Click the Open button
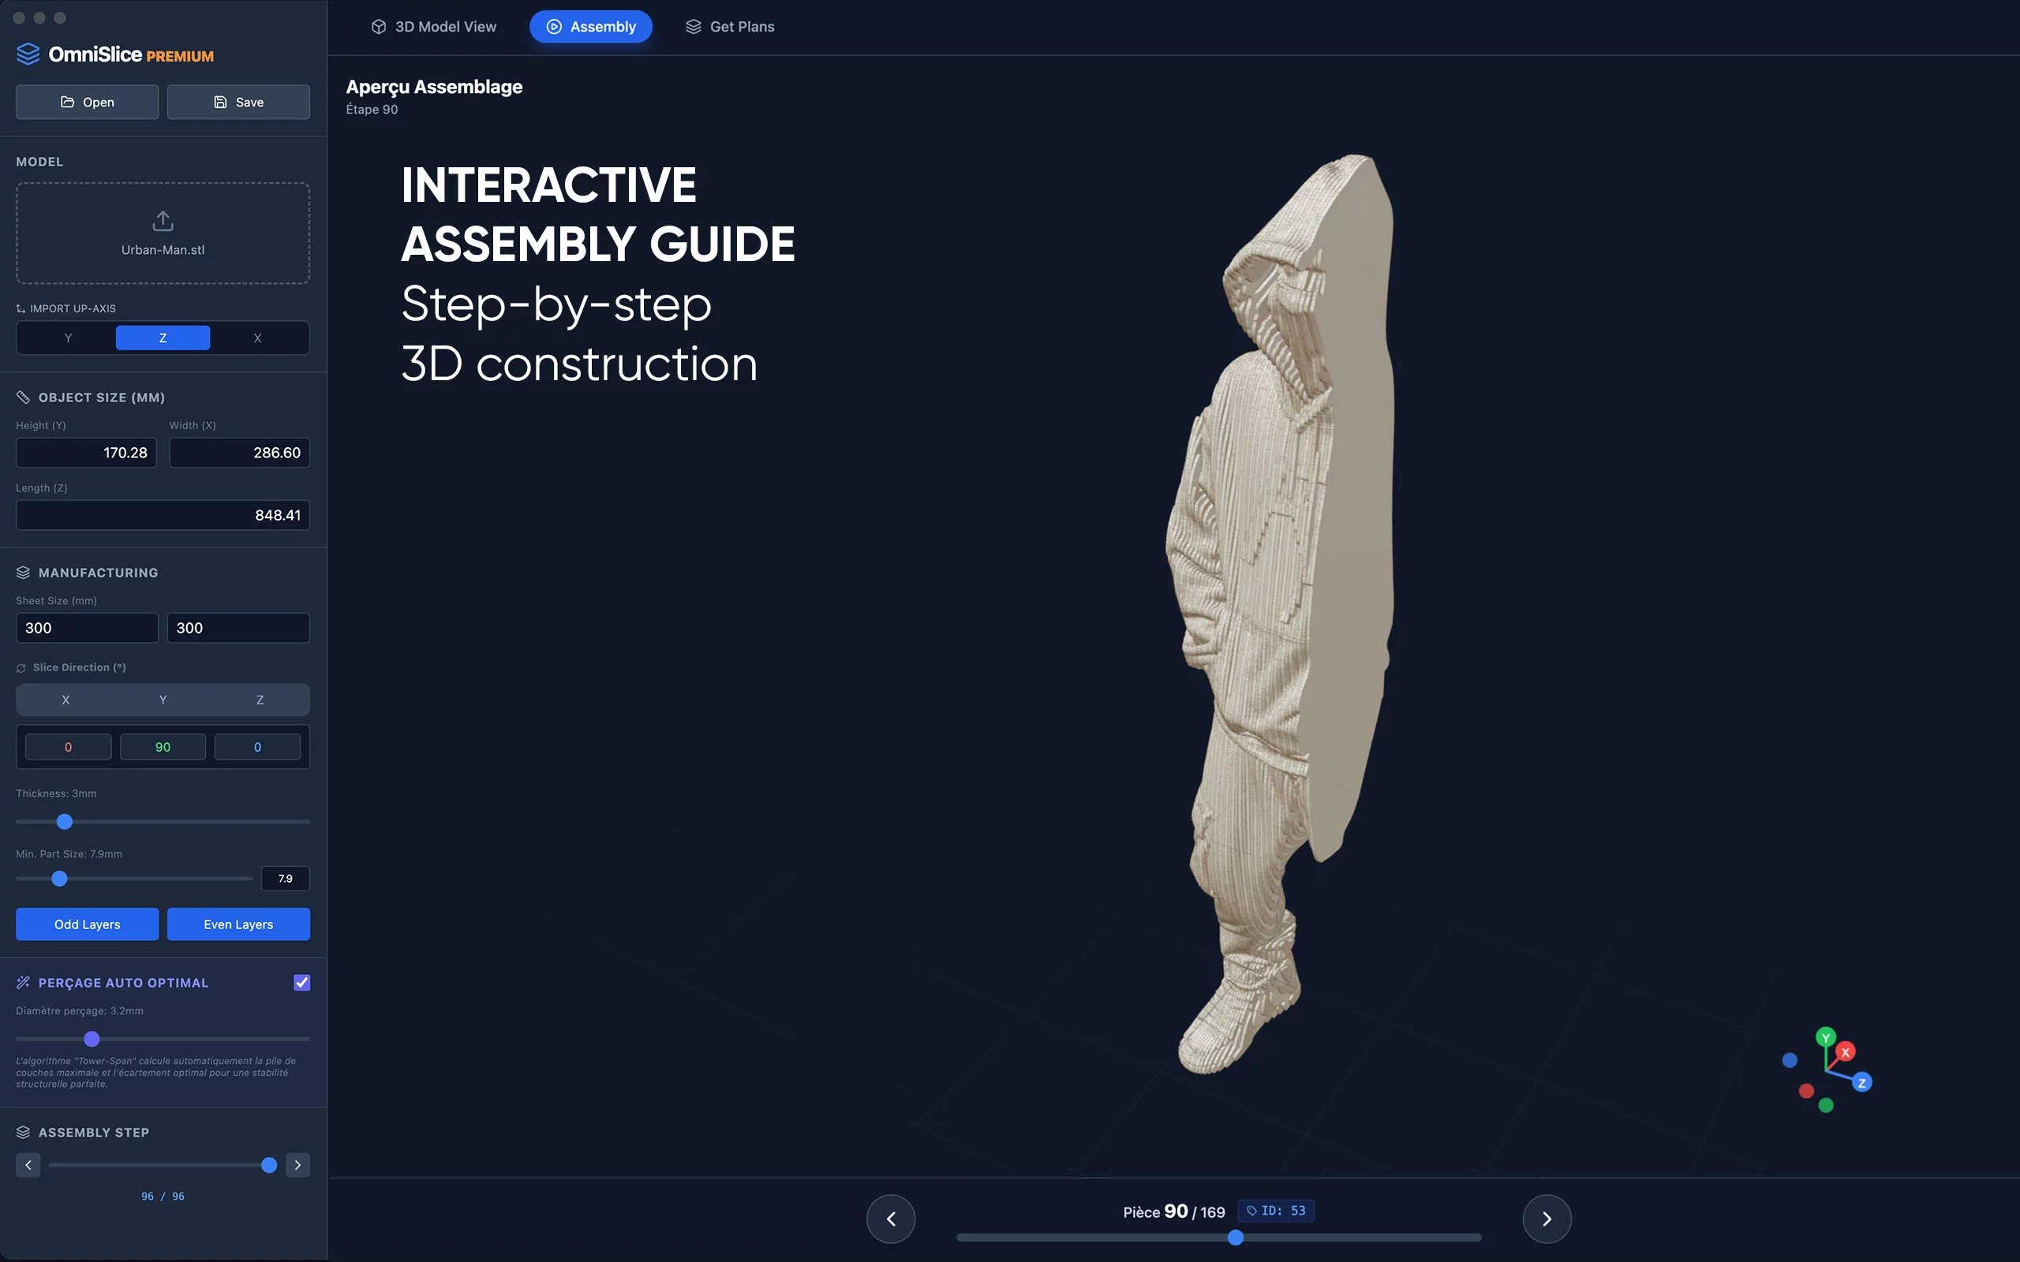The width and height of the screenshot is (2020, 1262). (x=87, y=102)
